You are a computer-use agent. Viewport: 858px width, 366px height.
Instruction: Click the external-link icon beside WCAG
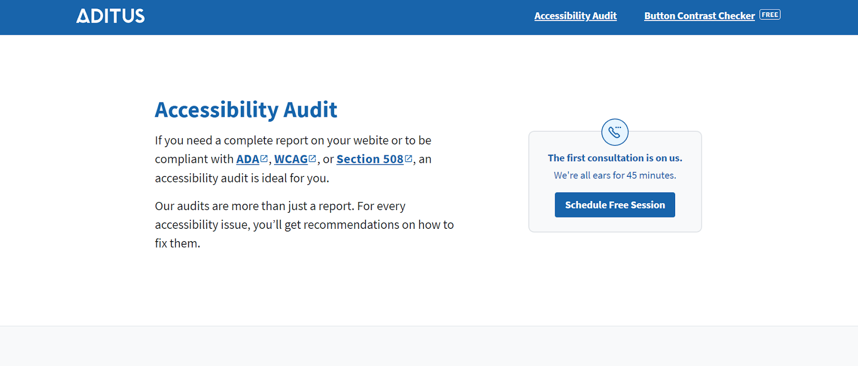pyautogui.click(x=313, y=159)
